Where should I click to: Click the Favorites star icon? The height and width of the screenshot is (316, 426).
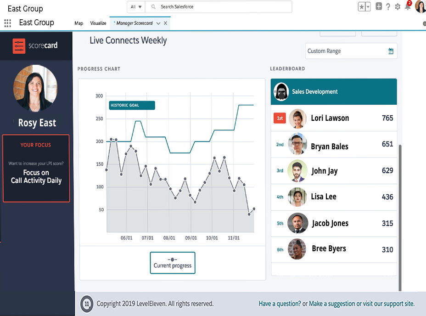[x=362, y=7]
